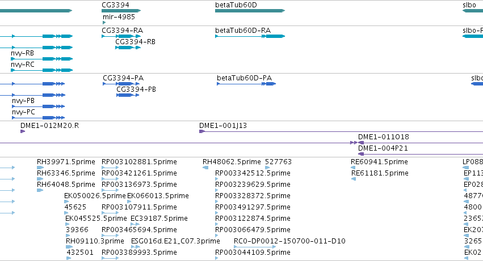The image size is (483, 261).
Task: Click the EK066013.5prime arrow glyph
Action: tap(129, 202)
